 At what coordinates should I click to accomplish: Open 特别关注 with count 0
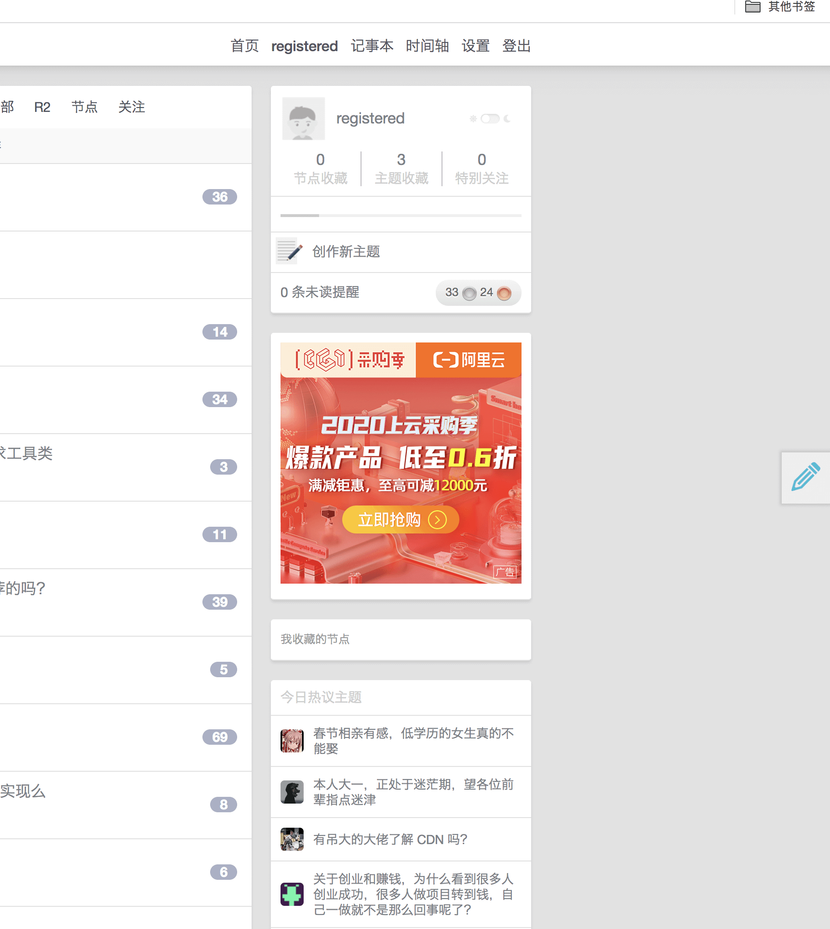482,169
